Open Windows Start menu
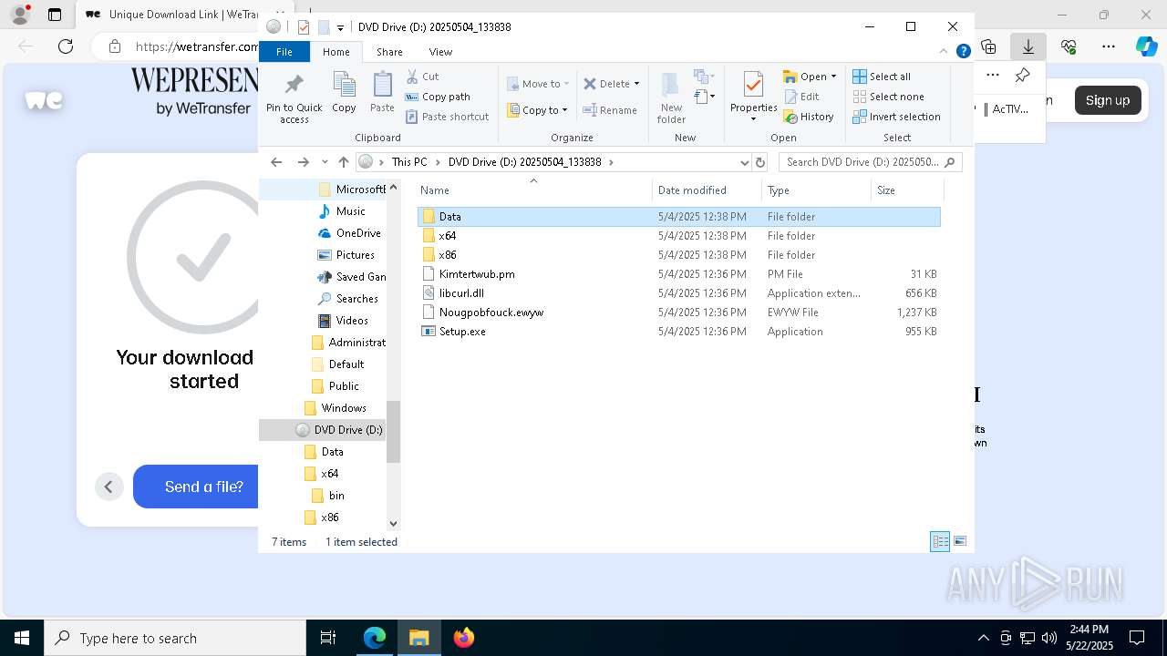The height and width of the screenshot is (656, 1167). 22,638
